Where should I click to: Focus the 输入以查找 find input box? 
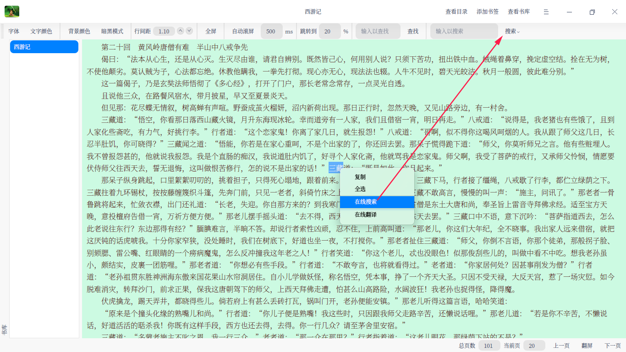point(378,31)
